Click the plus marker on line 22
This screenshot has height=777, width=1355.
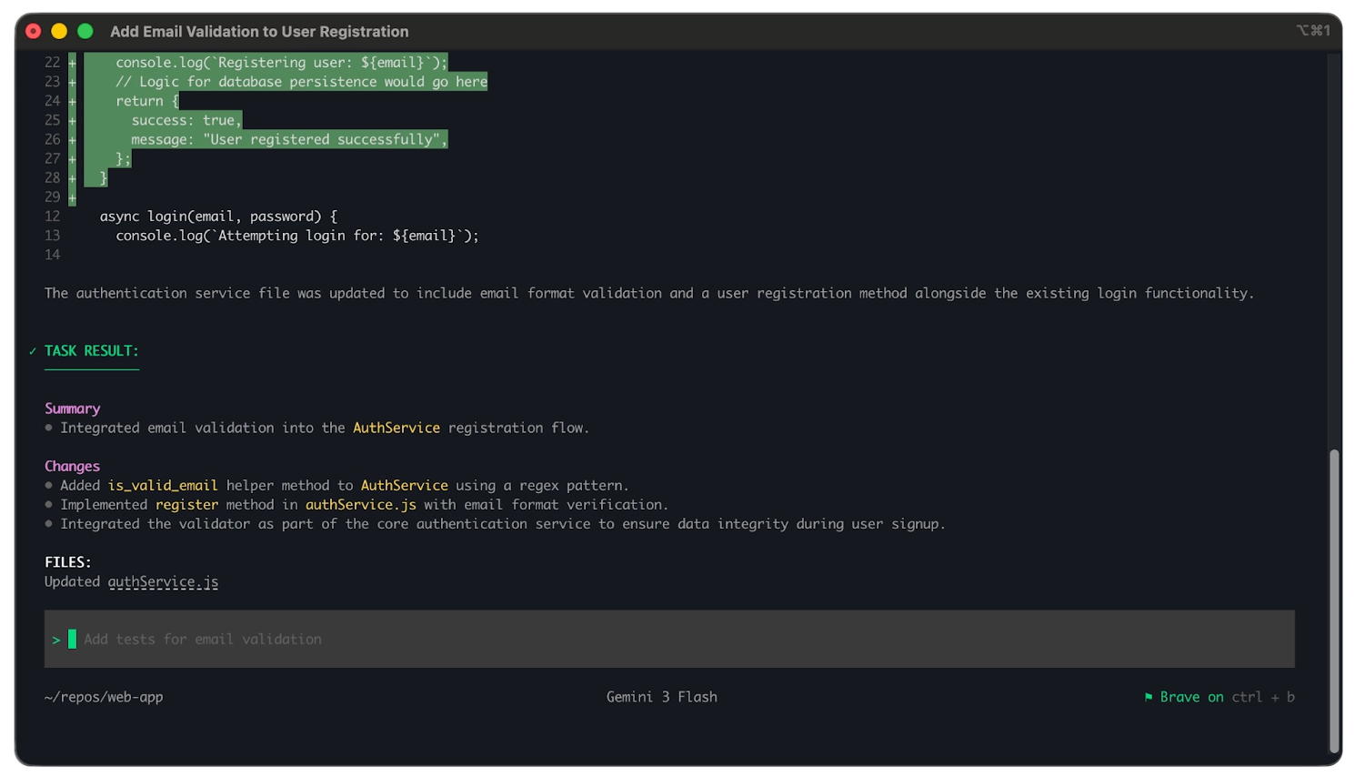pyautogui.click(x=72, y=63)
